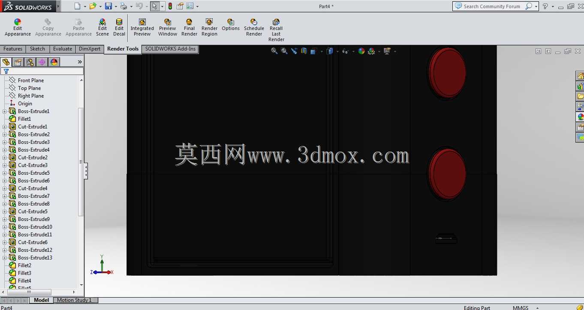584x310 pixels.
Task: Select the Render Region tool
Action: [209, 28]
